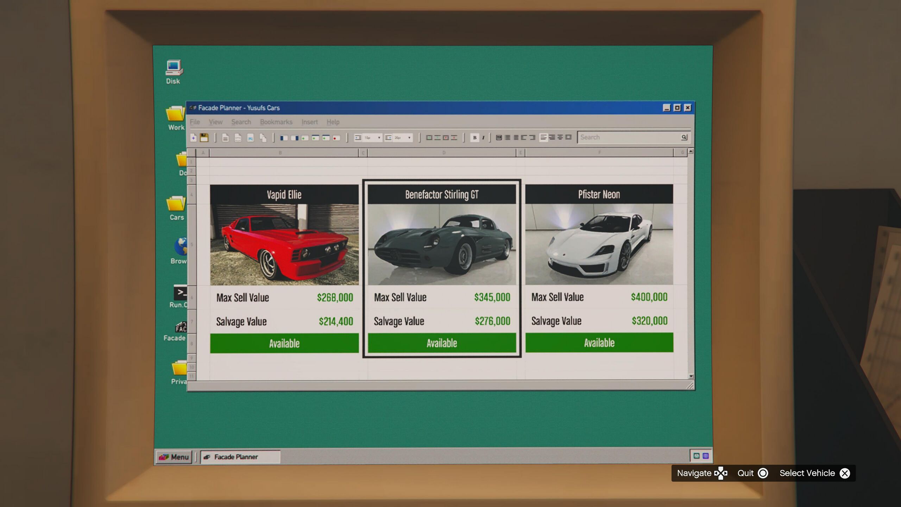
Task: Open the View menu
Action: (x=215, y=122)
